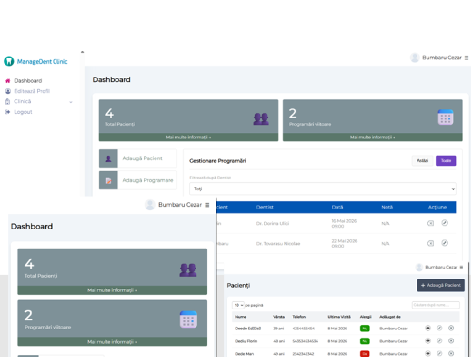Image resolution: width=471 pixels, height=357 pixels.
Task: Click the Acțiune column header
Action: point(438,207)
